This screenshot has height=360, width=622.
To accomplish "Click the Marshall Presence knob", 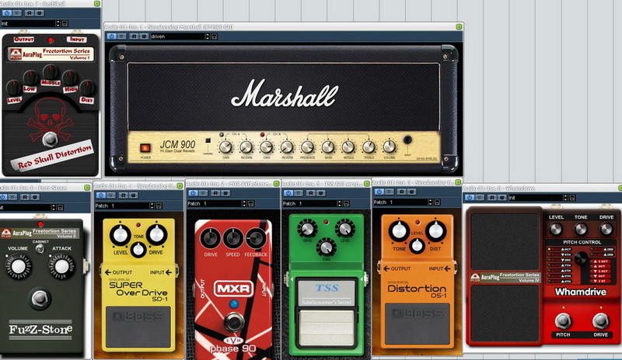I will (x=307, y=147).
